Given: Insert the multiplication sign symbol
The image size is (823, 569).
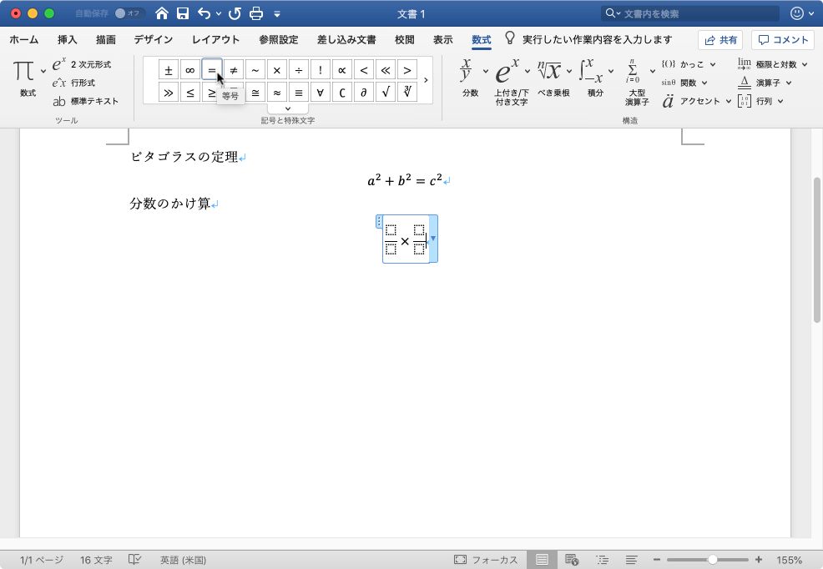Looking at the screenshot, I should [x=277, y=70].
